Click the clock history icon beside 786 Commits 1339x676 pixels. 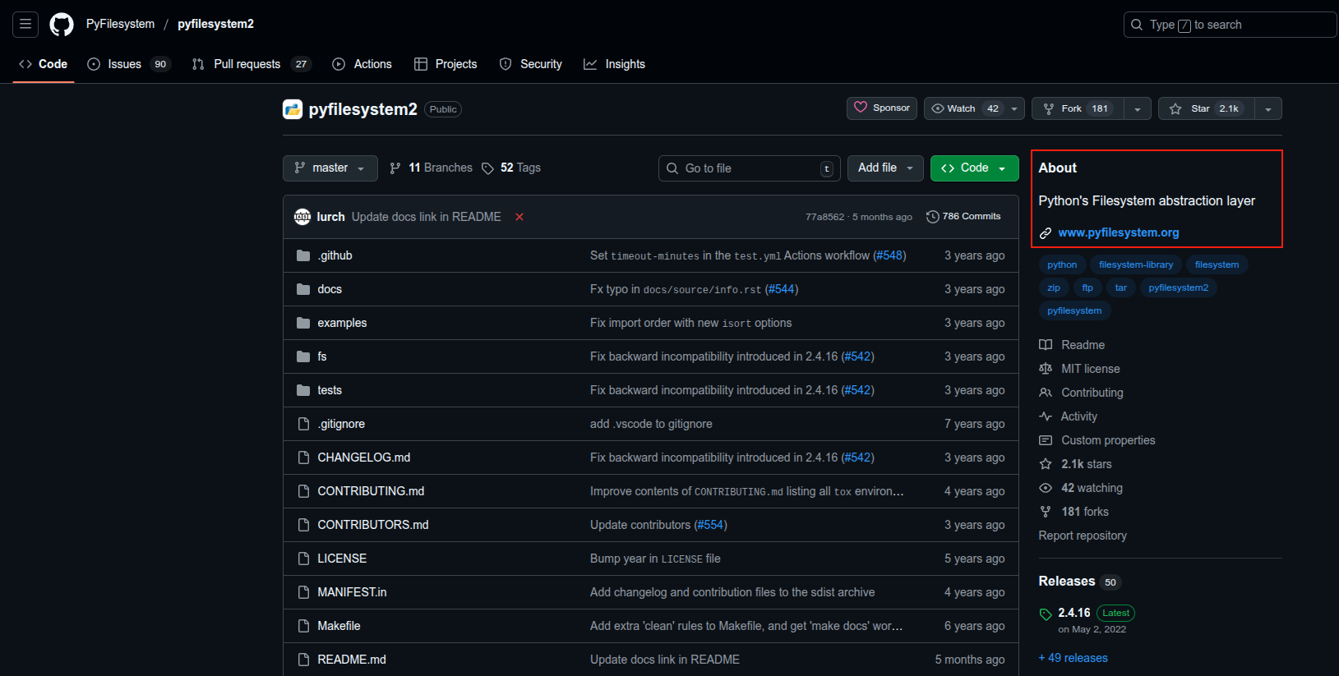point(932,217)
